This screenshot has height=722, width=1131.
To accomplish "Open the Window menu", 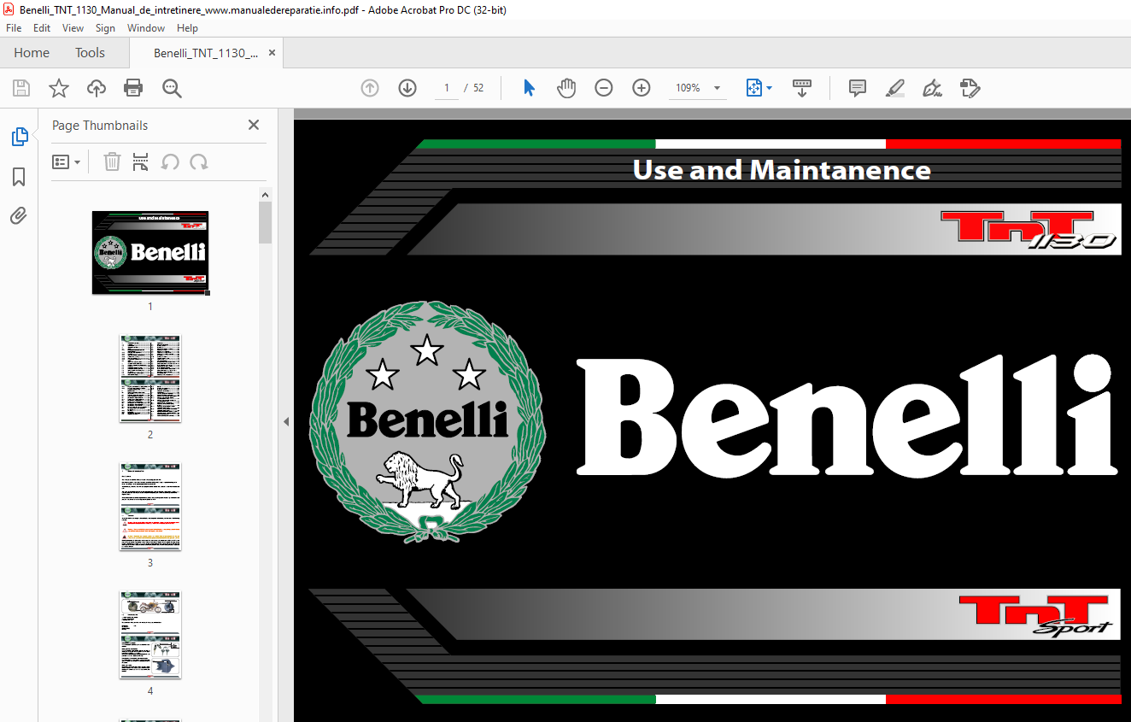I will [146, 28].
